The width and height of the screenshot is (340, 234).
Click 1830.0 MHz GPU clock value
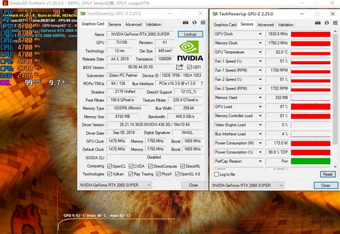(x=278, y=34)
